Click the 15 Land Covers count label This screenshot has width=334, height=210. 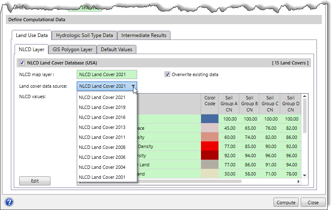(x=290, y=63)
